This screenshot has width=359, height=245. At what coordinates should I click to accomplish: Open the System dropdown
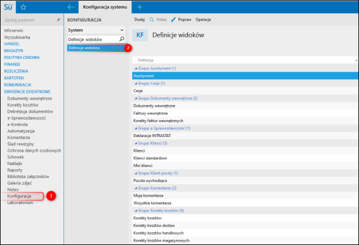click(x=96, y=29)
